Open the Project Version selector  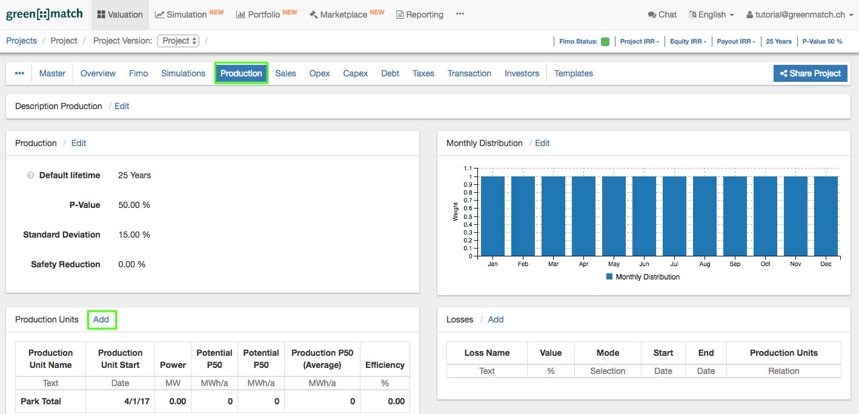pyautogui.click(x=177, y=41)
